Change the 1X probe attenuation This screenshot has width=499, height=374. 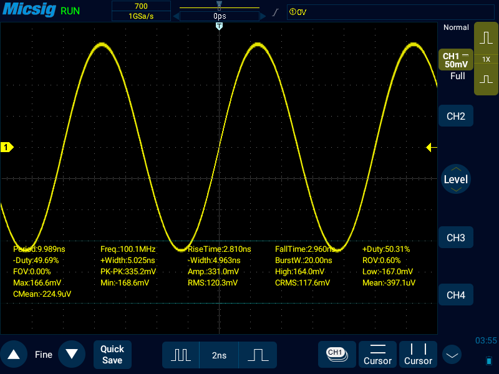click(x=486, y=59)
